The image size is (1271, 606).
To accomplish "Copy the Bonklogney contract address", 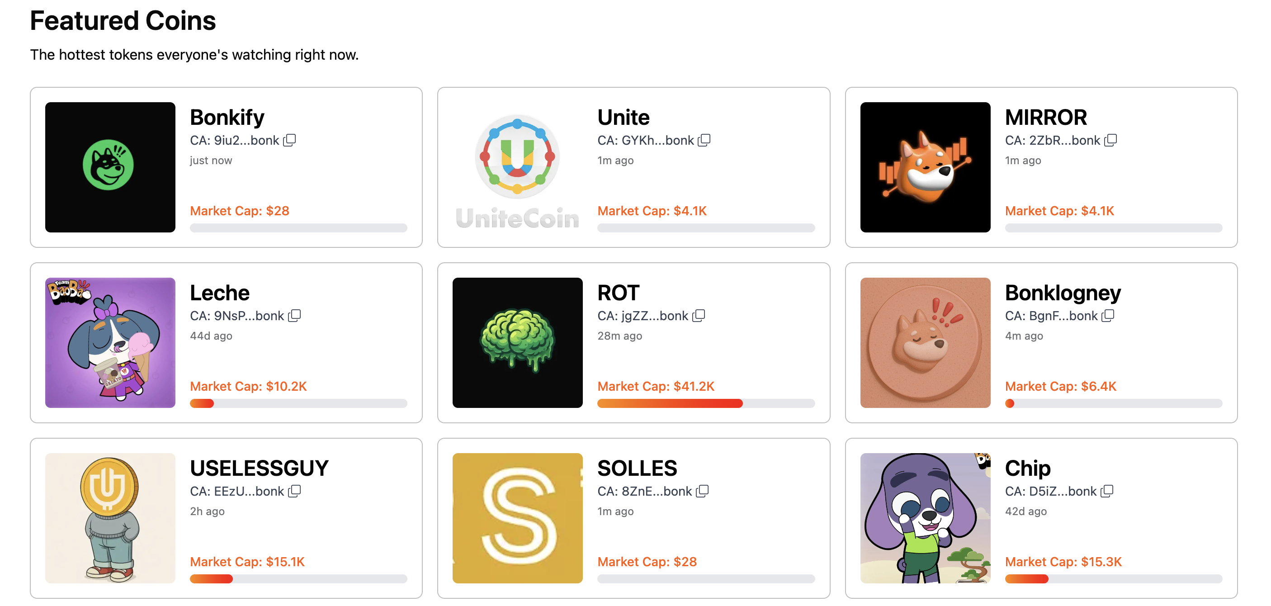I will click(1109, 316).
